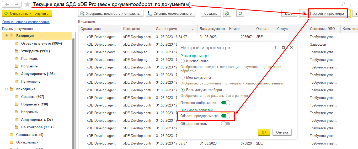Select Отразить в учете (999+) folder
Screen dimensions: 358x149
pos(41,43)
